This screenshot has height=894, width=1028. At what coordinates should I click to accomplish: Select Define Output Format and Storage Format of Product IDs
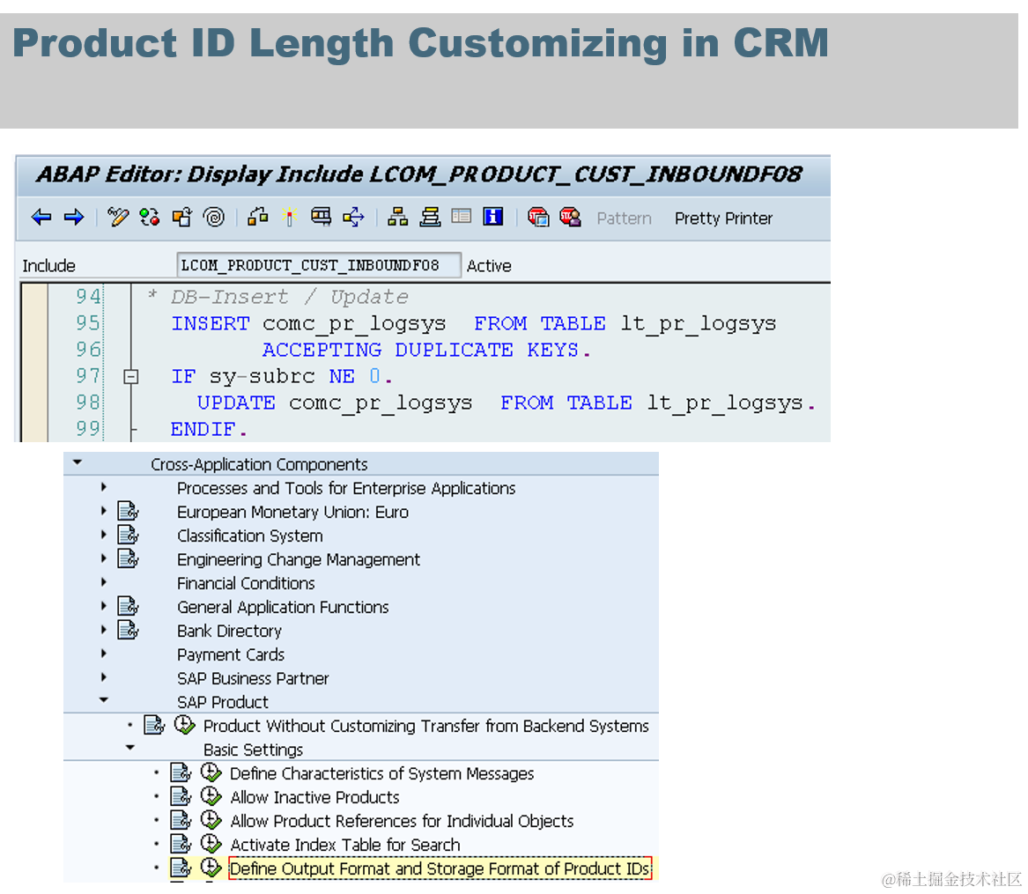(x=440, y=868)
